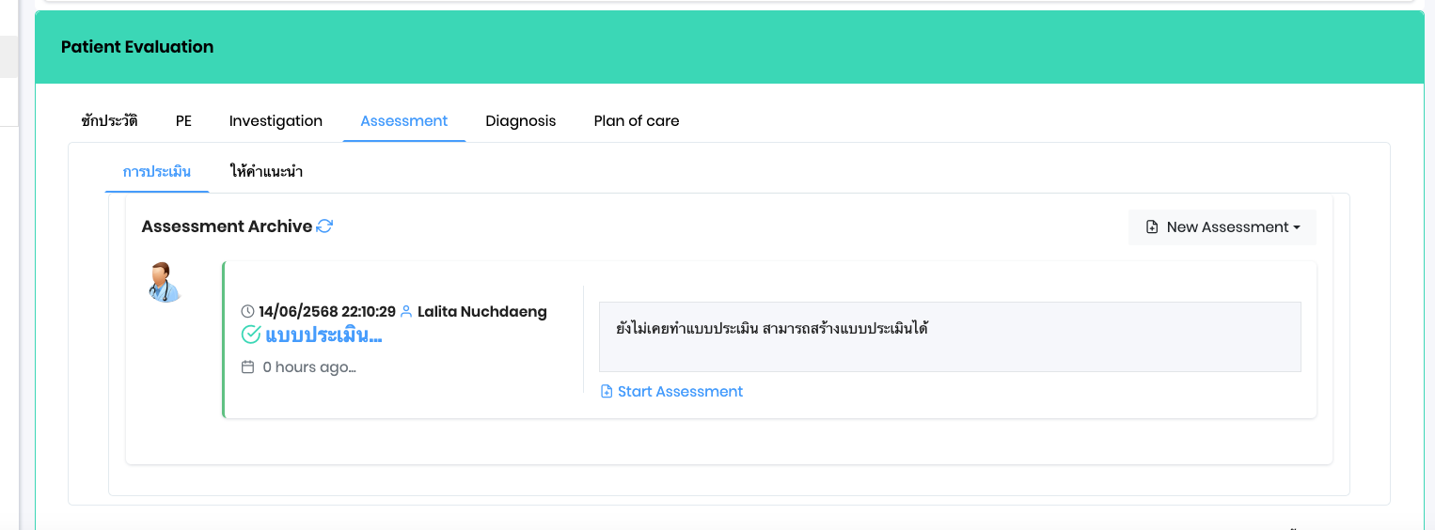Go to the Investigation tab

276,120
